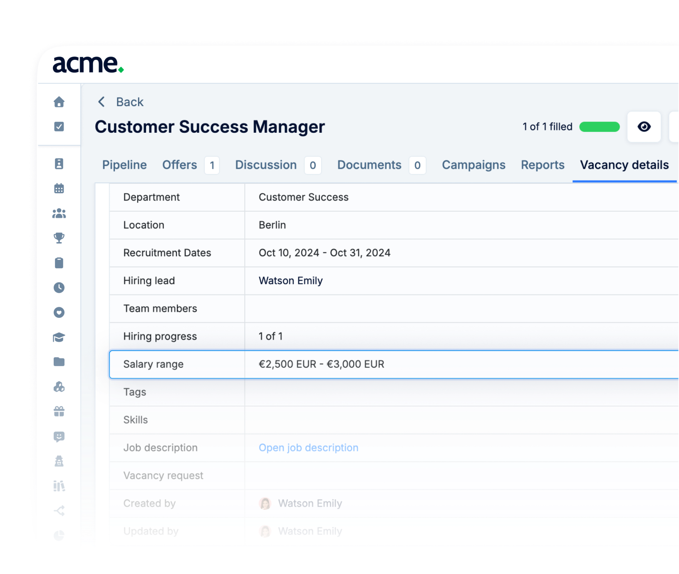Click Watson Emily's avatar in Created by row
The width and height of the screenshot is (679, 574).
coord(265,503)
